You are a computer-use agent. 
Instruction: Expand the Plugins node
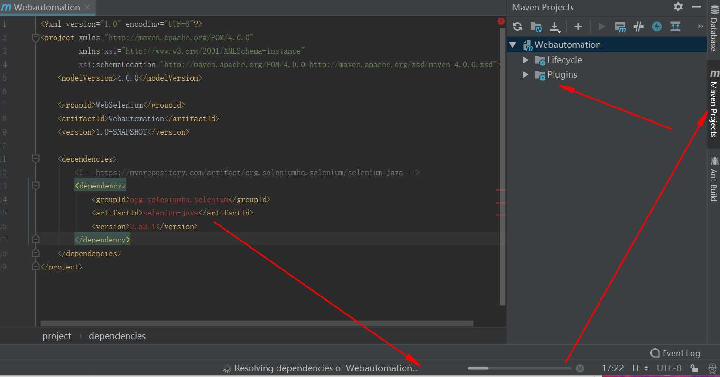point(526,74)
